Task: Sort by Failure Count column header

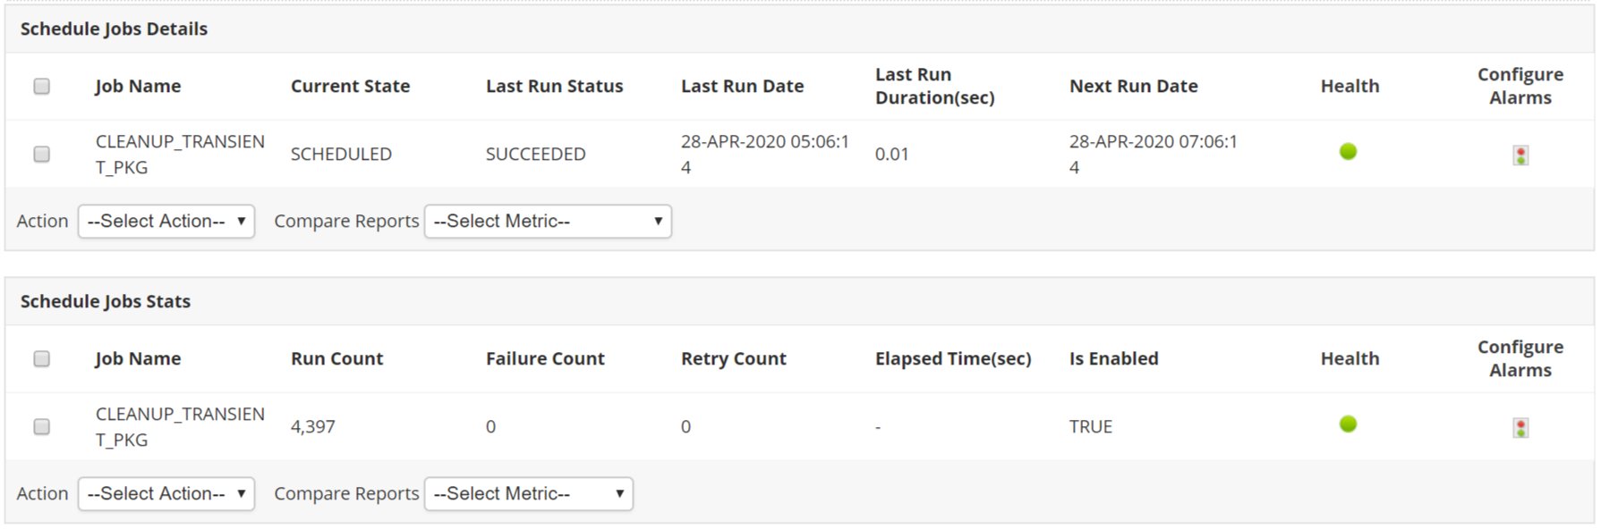Action: [545, 359]
